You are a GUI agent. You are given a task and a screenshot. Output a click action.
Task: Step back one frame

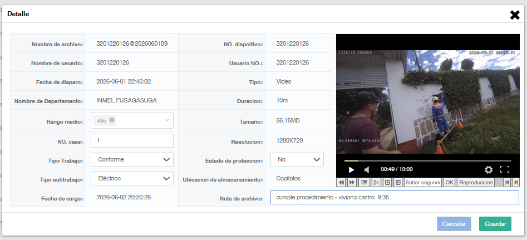click(x=387, y=183)
